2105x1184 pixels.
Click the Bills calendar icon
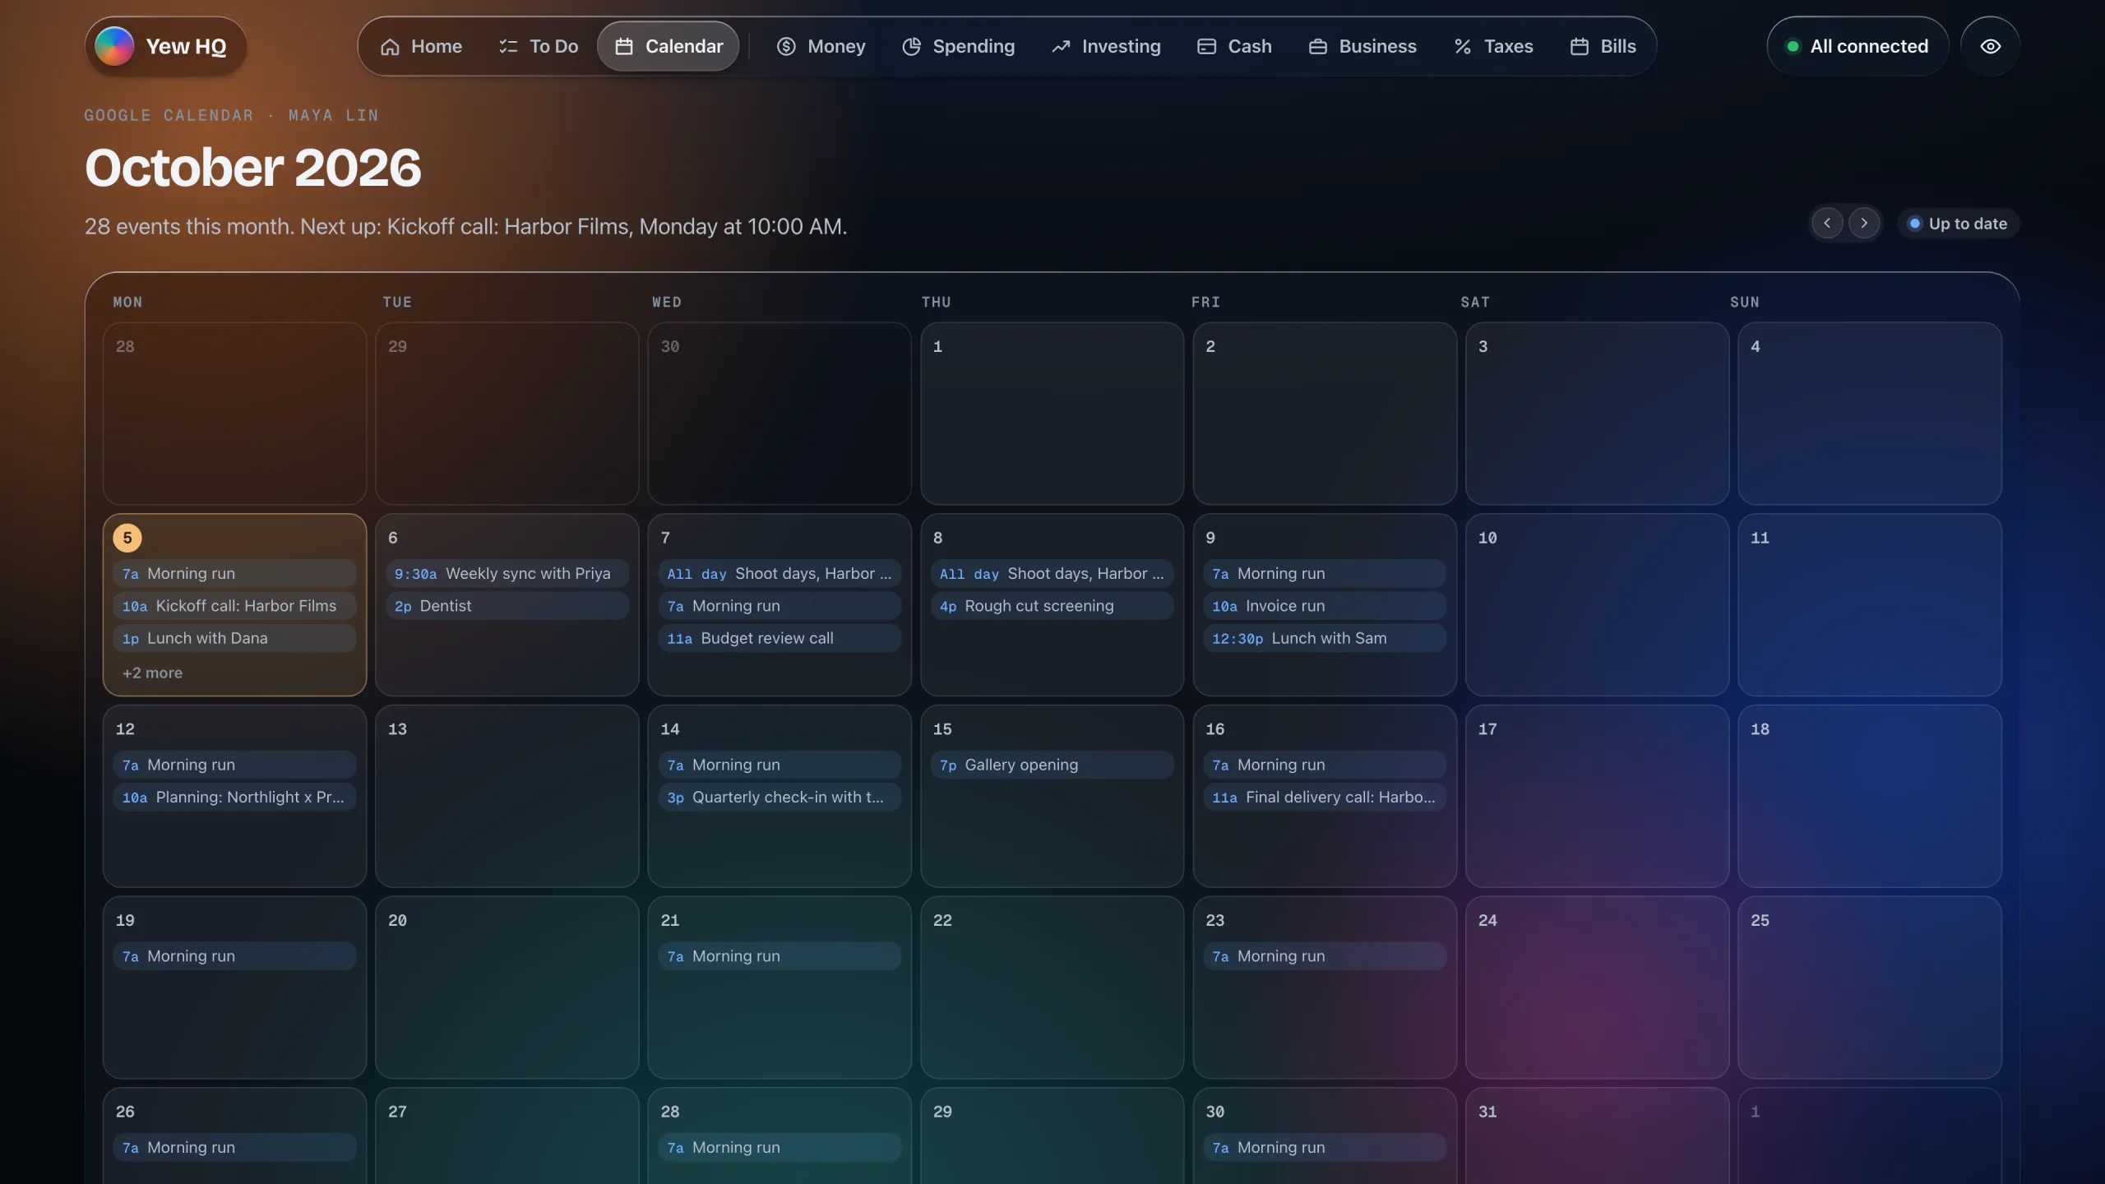(1580, 47)
